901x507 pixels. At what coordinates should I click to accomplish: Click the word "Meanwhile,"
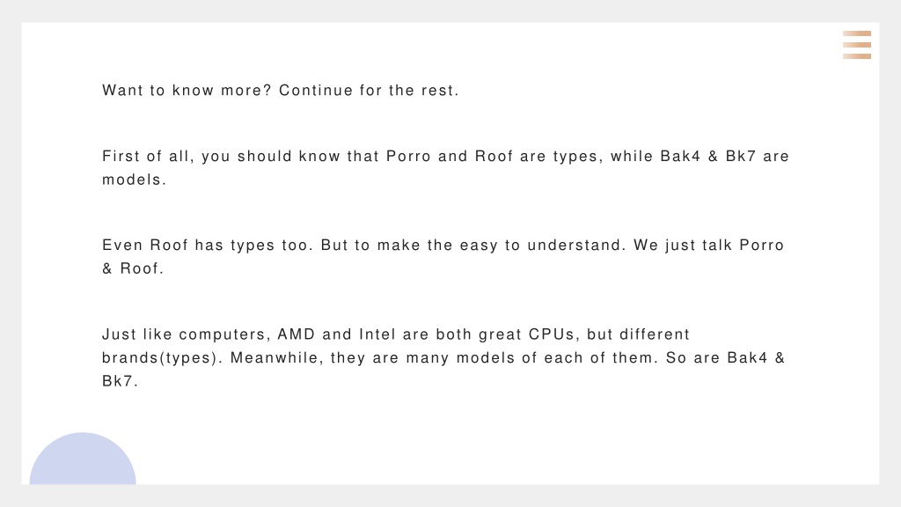pos(277,358)
